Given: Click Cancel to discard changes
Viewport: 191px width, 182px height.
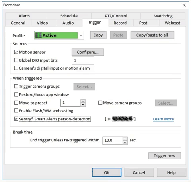Looking at the screenshot, I should point(139,172).
